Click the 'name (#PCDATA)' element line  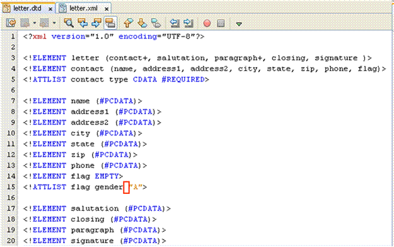tap(83, 101)
